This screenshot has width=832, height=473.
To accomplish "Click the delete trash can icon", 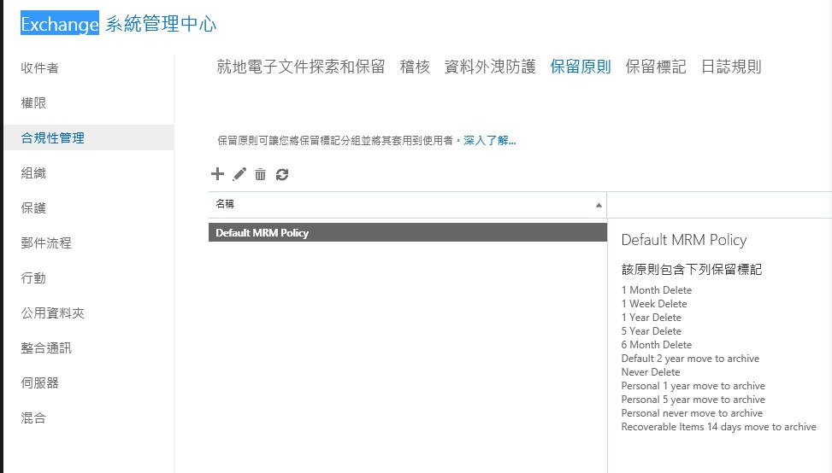I will pos(260,174).
